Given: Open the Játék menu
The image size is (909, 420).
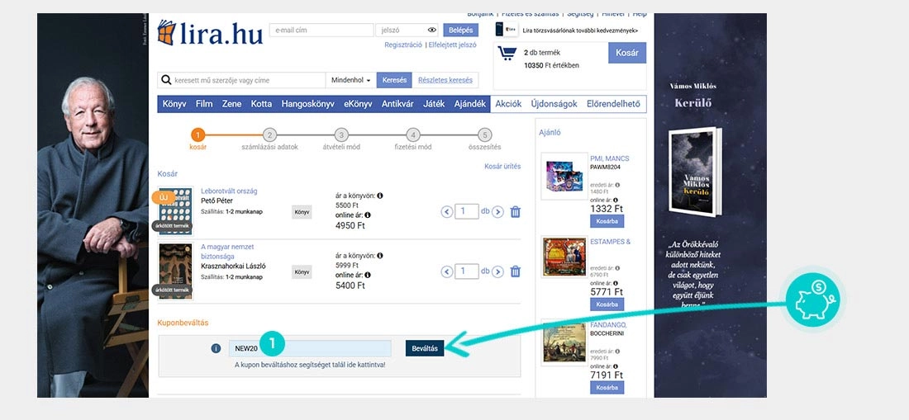Looking at the screenshot, I should click(x=434, y=104).
